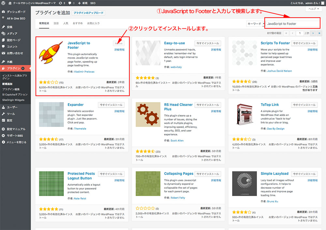The width and height of the screenshot is (326, 230).
Task: Click the WordPress logo in admin bar
Action: pyautogui.click(x=3, y=3)
